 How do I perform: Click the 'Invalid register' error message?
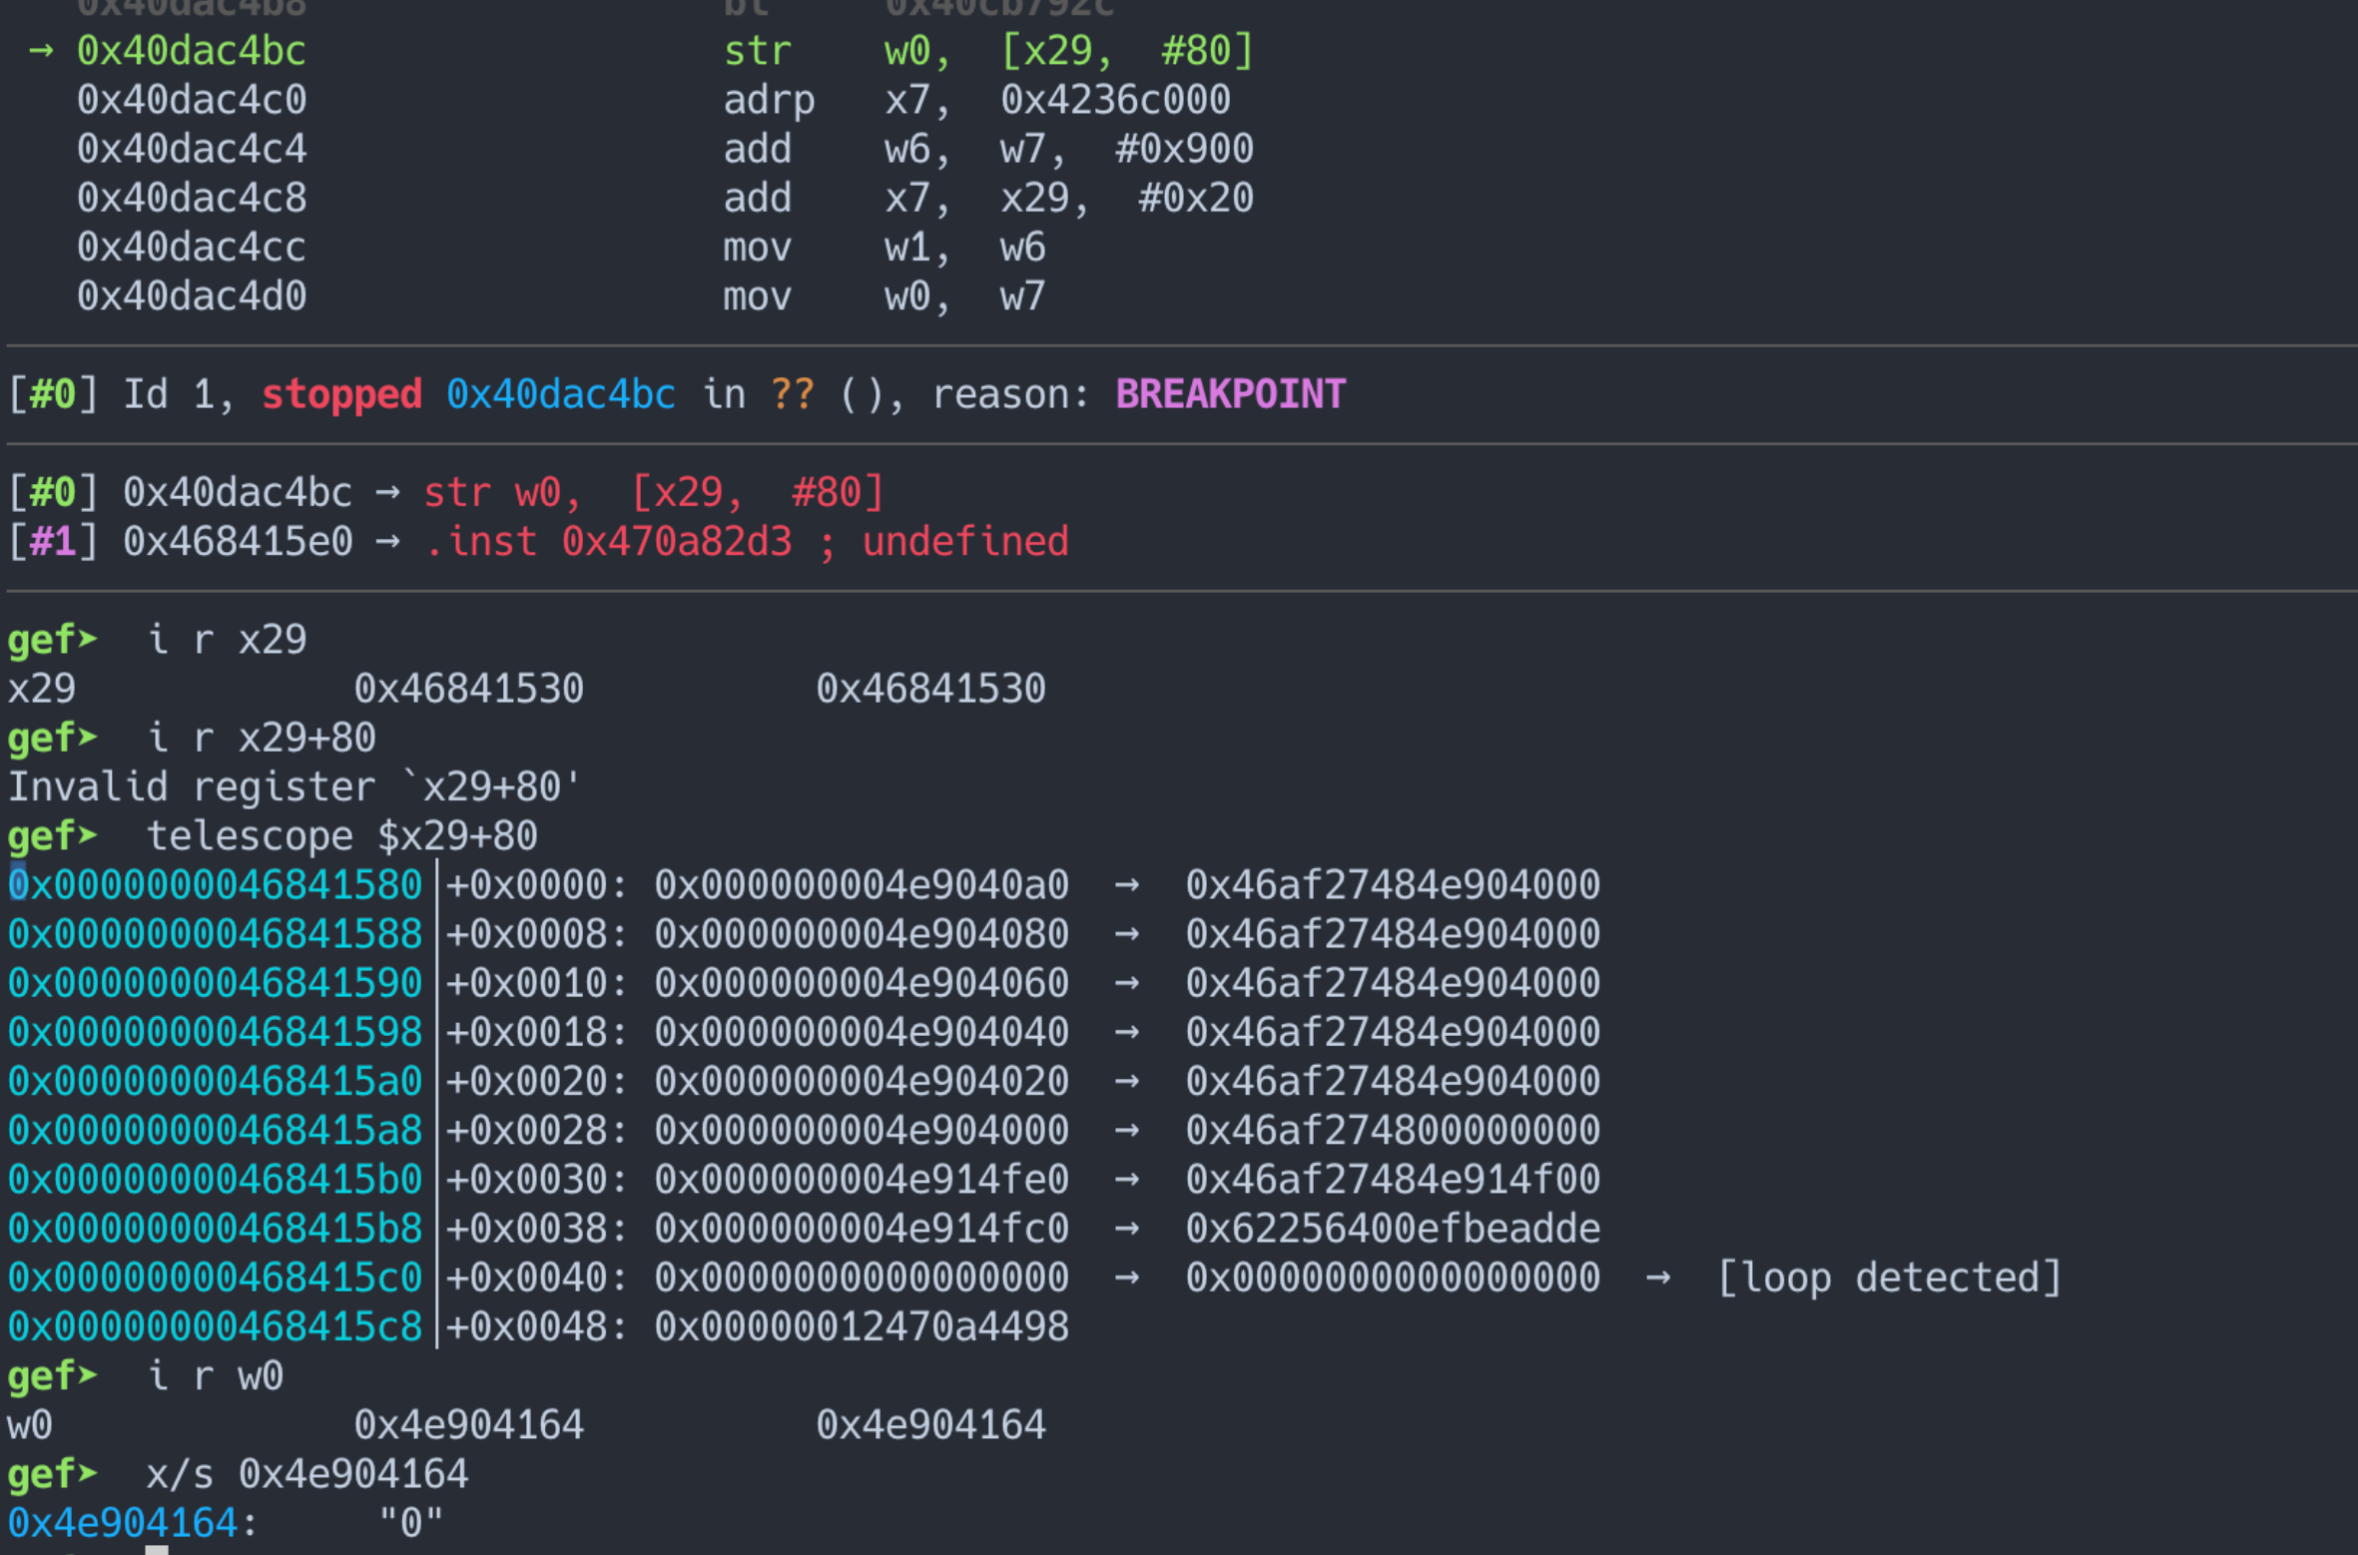pyautogui.click(x=295, y=787)
